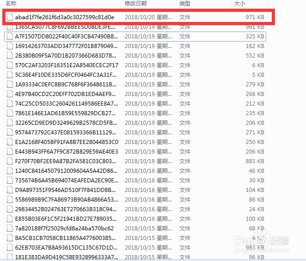This screenshot has height=261, width=306.
Task: Select the file E443B943FF6A7F9C872B829E59AE40E3
Action: click(67, 152)
